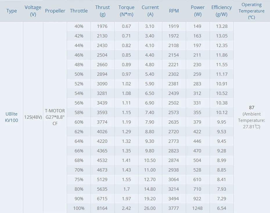270x213 pixels.
Task: Select the T-MOTOR G27*8.8" CF propeller cell
Action: click(55, 117)
